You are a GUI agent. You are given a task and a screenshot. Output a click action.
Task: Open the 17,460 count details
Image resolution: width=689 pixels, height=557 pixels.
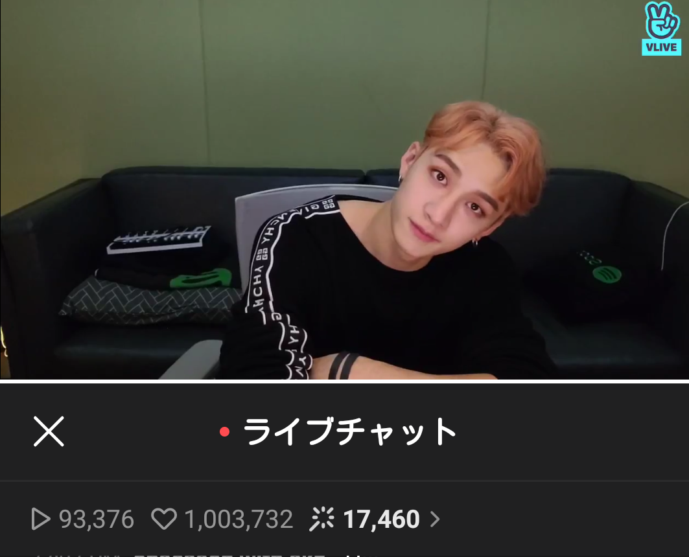pos(381,519)
